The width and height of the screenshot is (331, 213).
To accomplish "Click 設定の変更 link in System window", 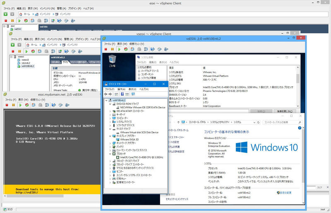I will (x=285, y=192).
